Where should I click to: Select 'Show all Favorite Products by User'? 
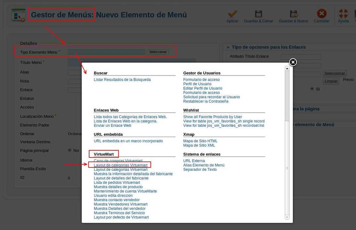click(213, 117)
